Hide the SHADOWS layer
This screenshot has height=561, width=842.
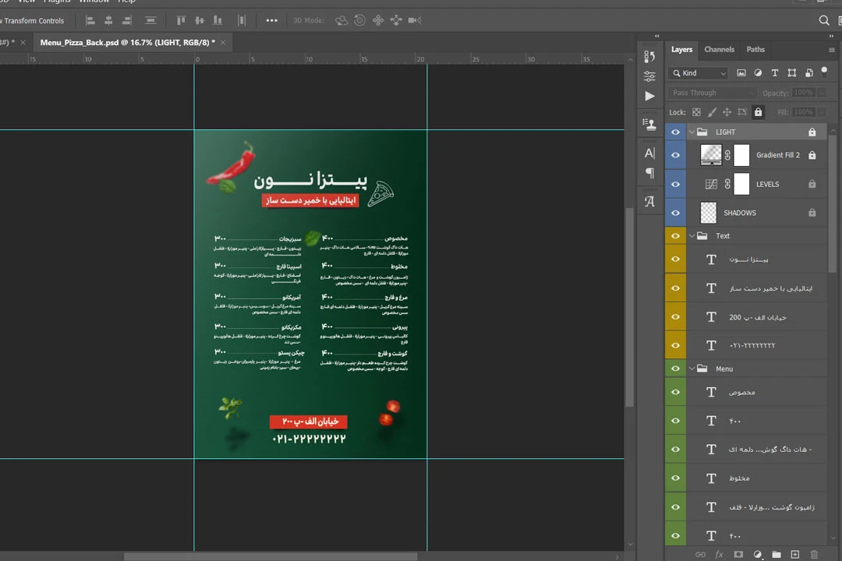pyautogui.click(x=675, y=213)
